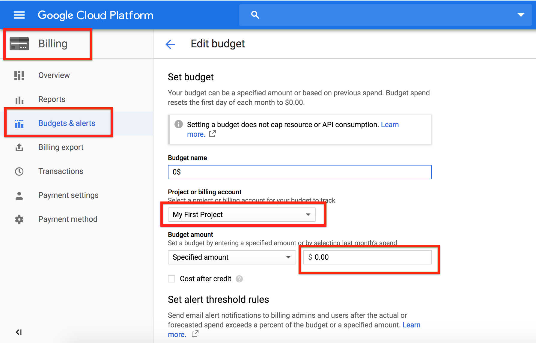Click the Budget name text field

[x=300, y=172]
